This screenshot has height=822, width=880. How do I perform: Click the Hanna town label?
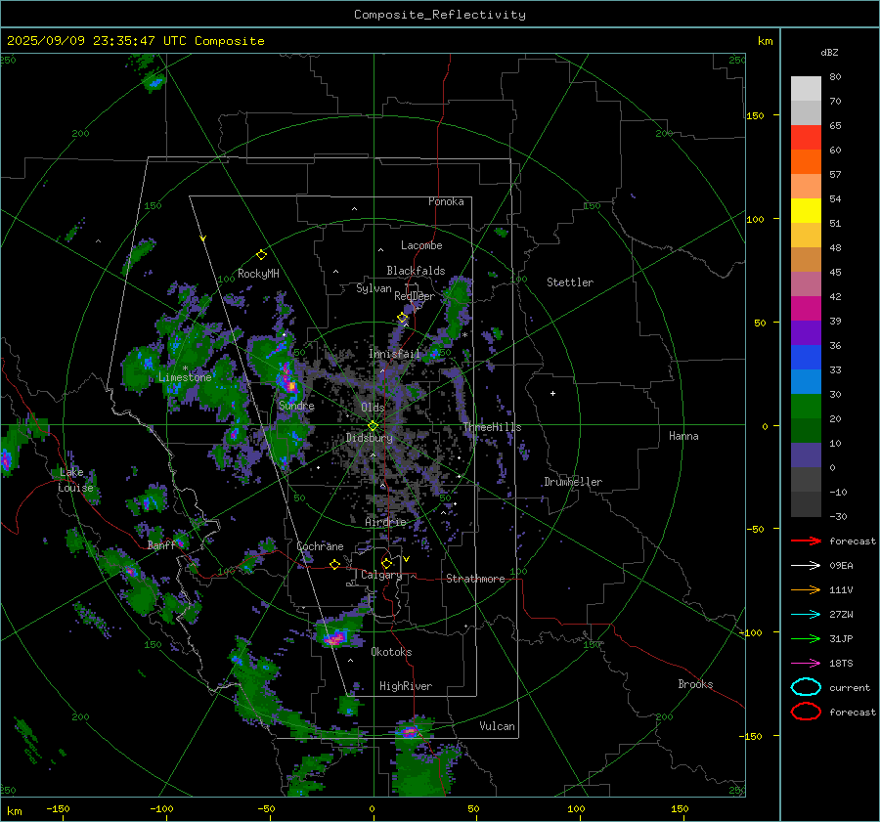pos(683,436)
